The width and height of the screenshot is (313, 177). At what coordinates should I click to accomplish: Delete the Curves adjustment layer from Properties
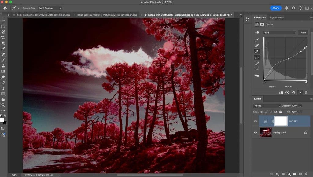click(x=306, y=93)
